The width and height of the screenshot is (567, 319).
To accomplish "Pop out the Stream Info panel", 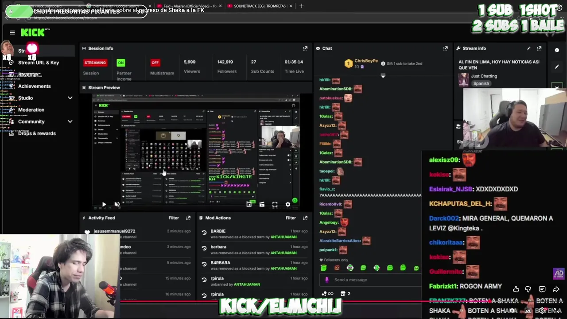I will pos(539,48).
